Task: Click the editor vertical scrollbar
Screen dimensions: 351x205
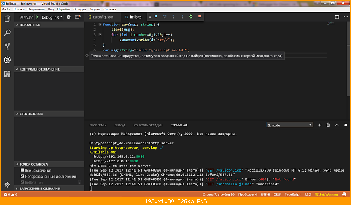Action: (x=348, y=59)
